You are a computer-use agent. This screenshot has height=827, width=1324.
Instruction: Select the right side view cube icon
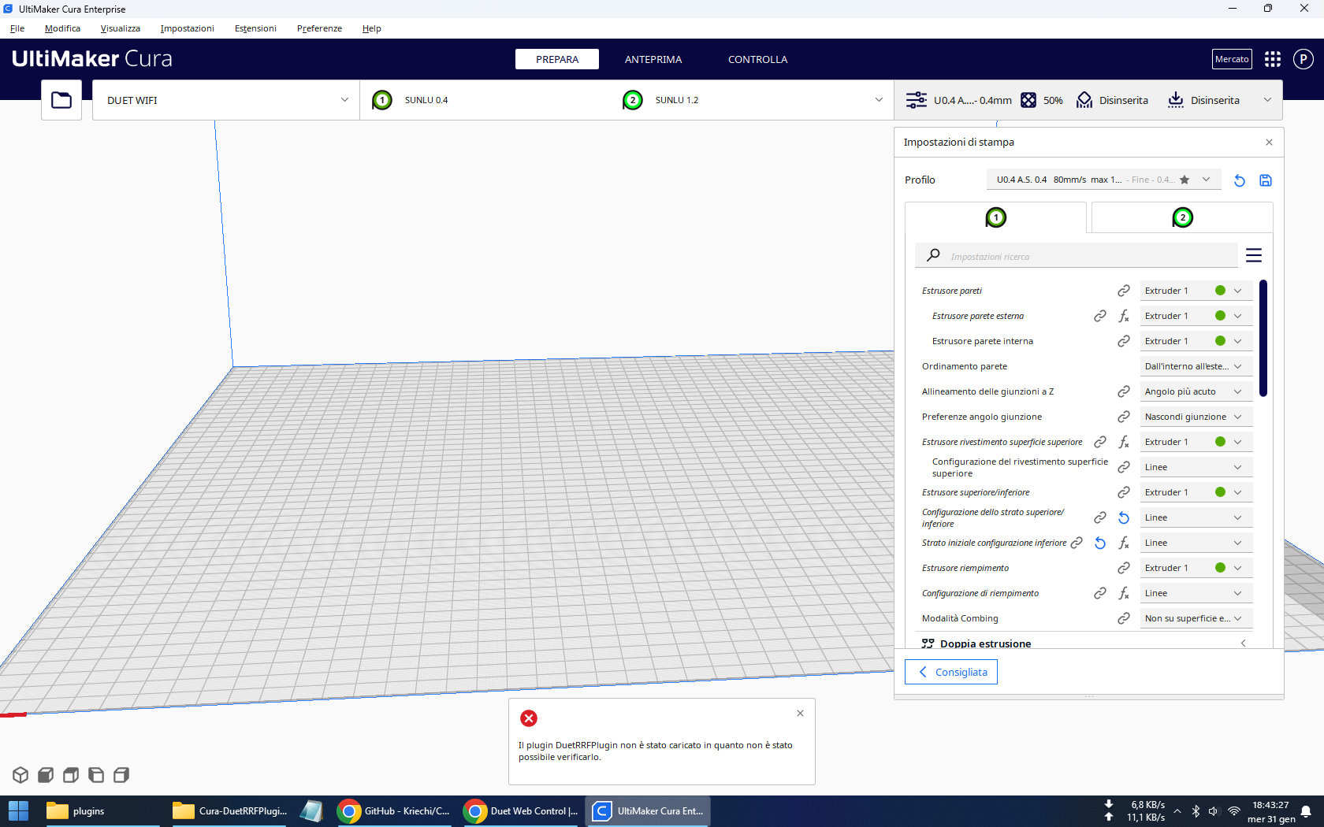click(x=121, y=775)
